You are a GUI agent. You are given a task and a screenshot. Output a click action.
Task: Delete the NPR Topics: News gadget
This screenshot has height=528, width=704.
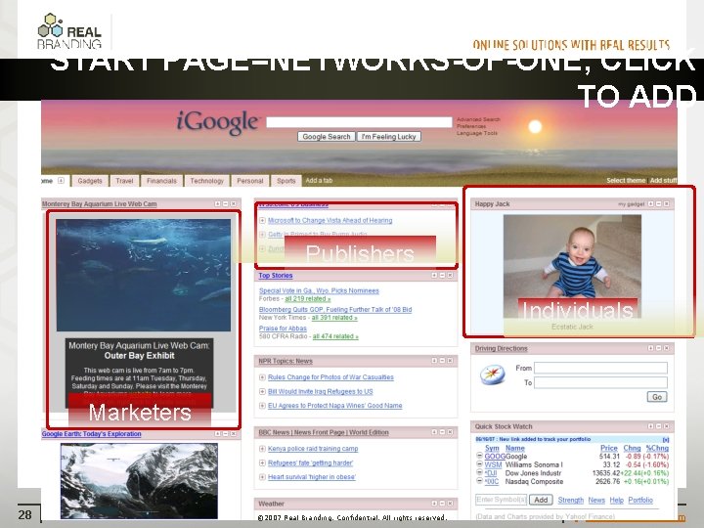point(450,361)
